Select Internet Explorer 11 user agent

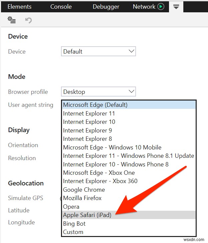tap(129, 114)
